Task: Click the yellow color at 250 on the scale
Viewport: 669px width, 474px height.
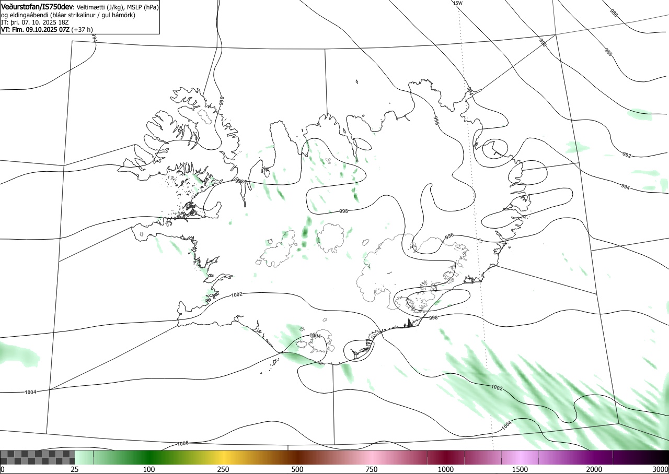Action: click(223, 457)
